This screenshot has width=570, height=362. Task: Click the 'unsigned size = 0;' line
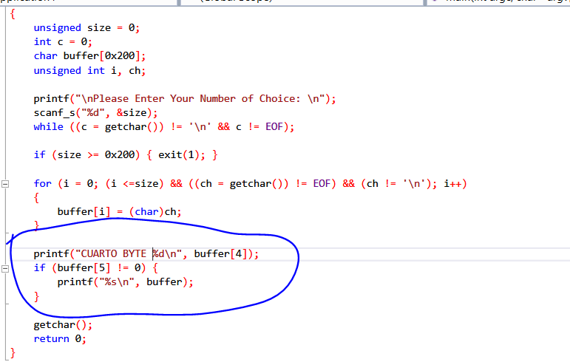coord(86,28)
